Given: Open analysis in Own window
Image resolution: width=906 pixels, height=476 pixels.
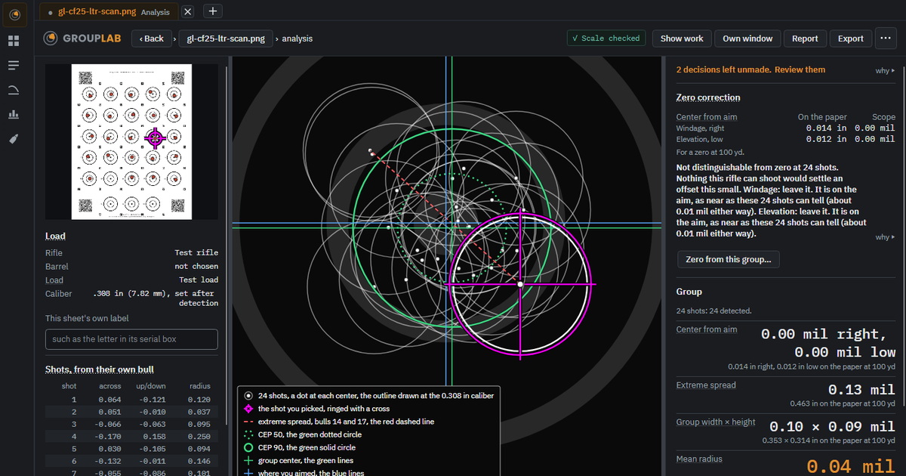Looking at the screenshot, I should tap(747, 39).
